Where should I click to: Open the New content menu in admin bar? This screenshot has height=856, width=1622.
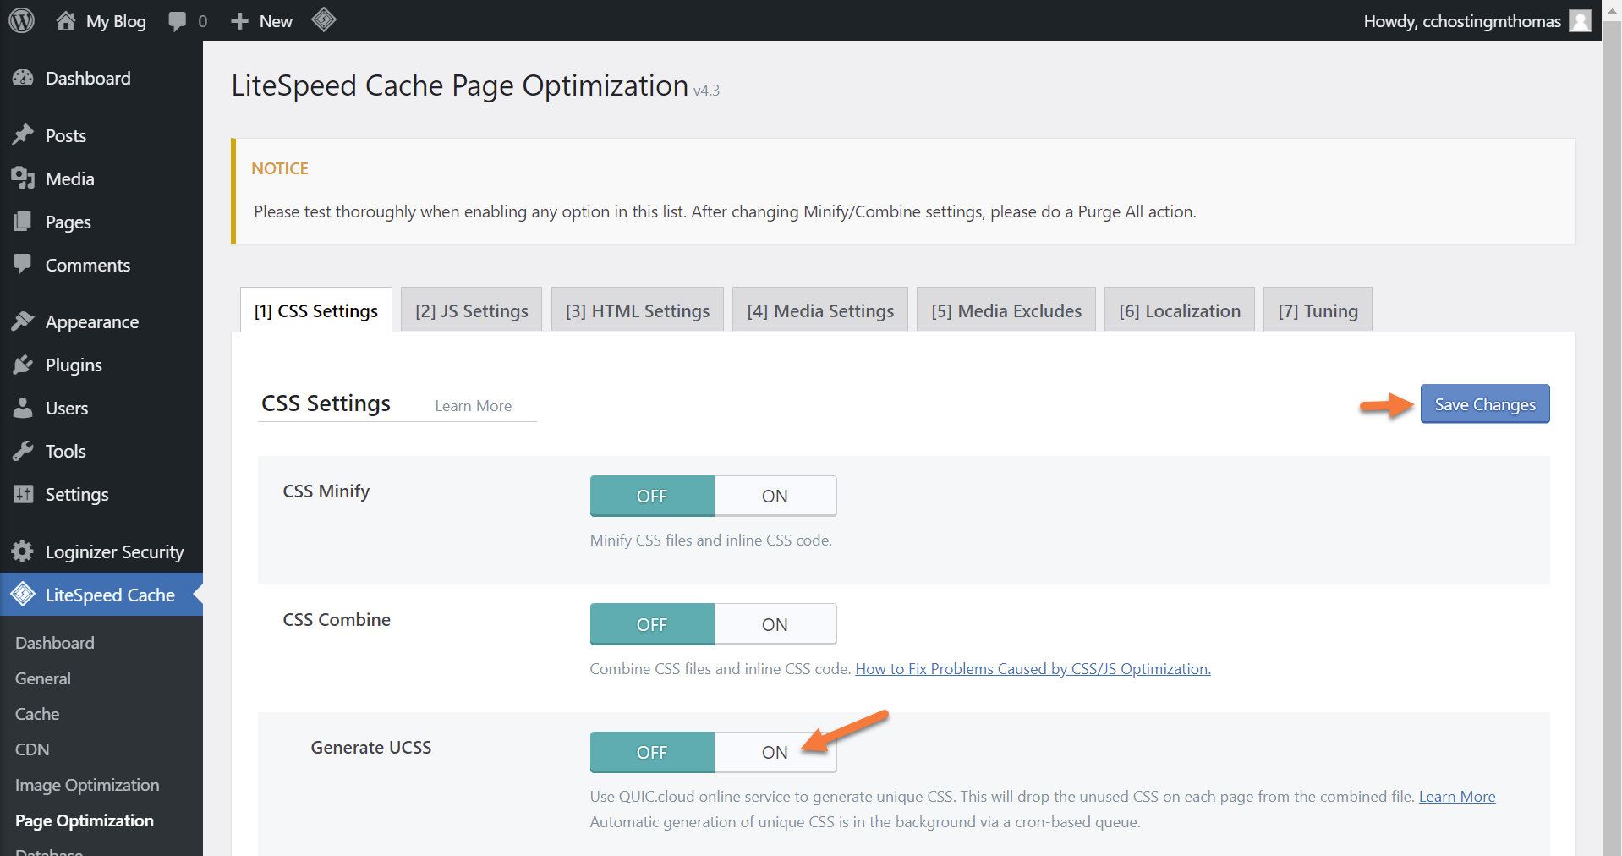pyautogui.click(x=262, y=21)
